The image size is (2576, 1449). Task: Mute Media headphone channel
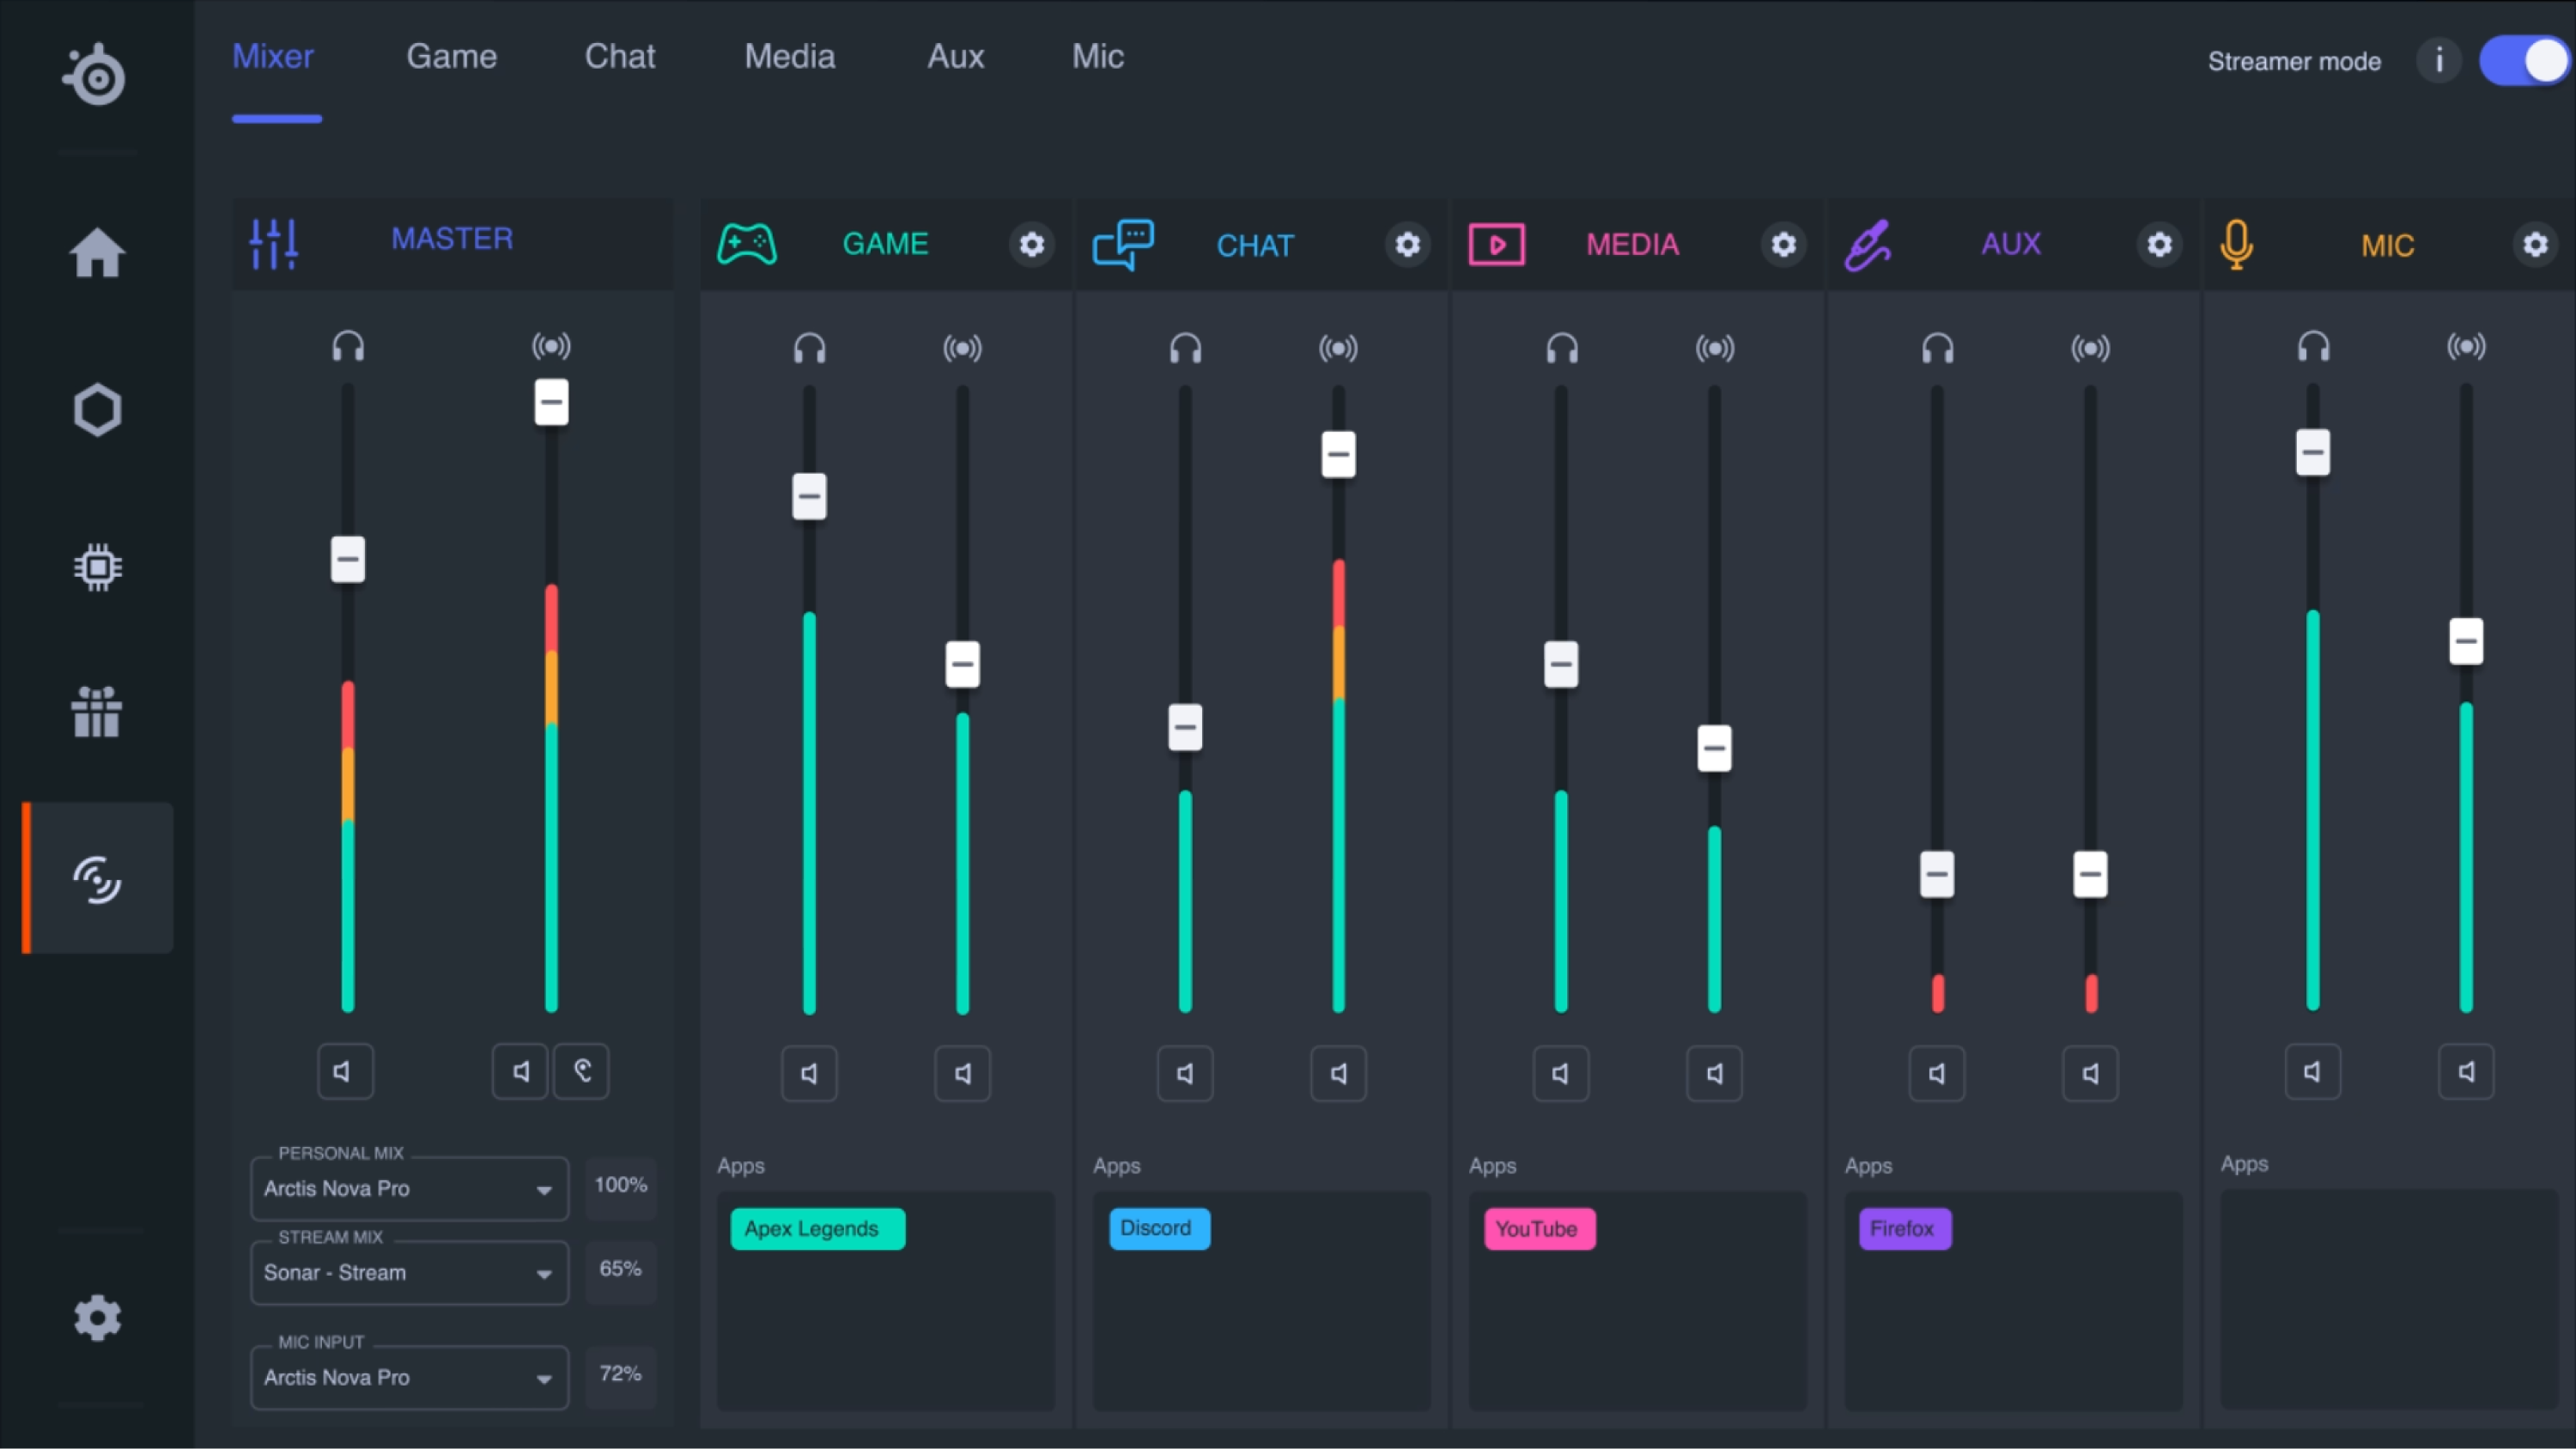(x=1561, y=1074)
